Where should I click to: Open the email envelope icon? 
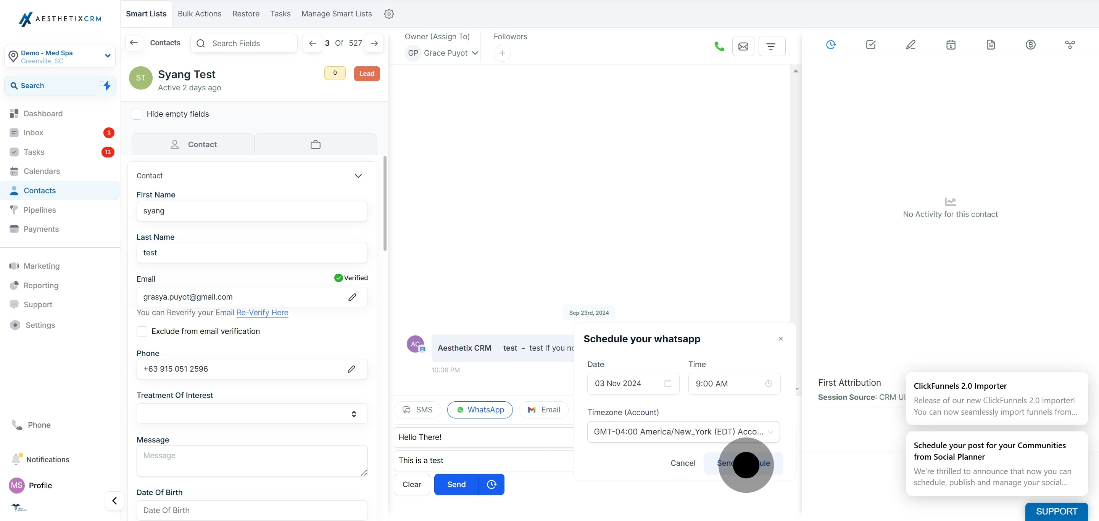tap(743, 46)
